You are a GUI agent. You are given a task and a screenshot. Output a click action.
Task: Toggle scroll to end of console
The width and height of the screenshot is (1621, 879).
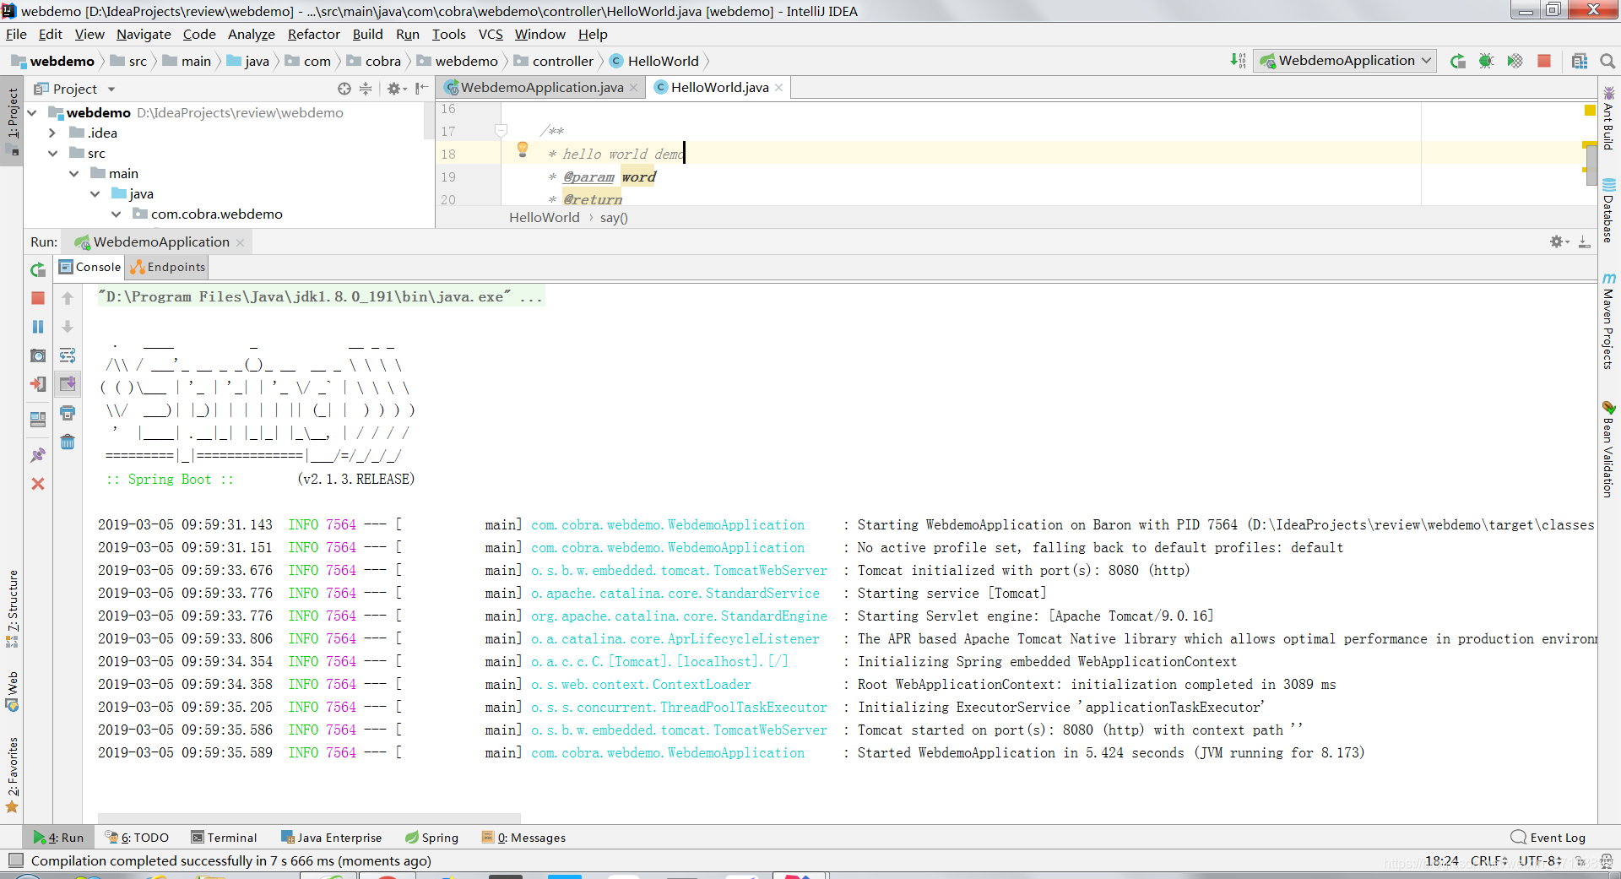coord(68,384)
